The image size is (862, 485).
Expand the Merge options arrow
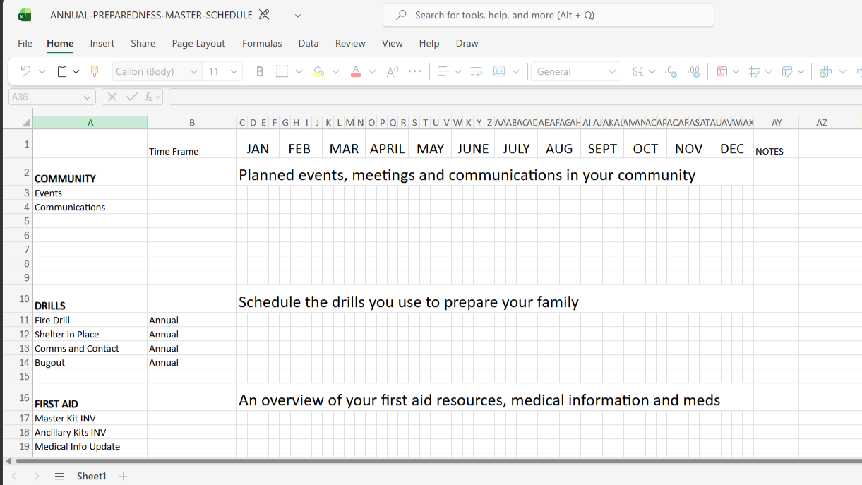[515, 72]
